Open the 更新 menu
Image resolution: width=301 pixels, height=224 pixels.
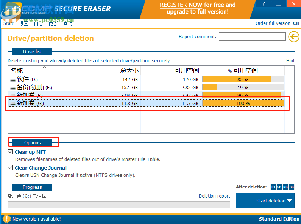click(53, 23)
